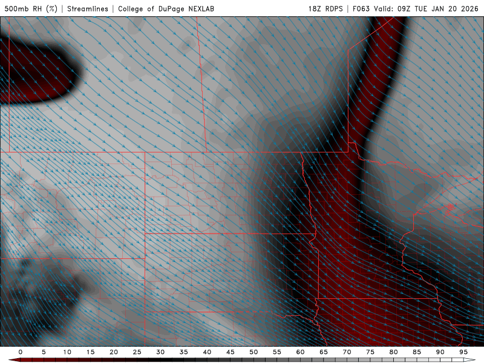Click the "25" color scale label

click(137, 352)
